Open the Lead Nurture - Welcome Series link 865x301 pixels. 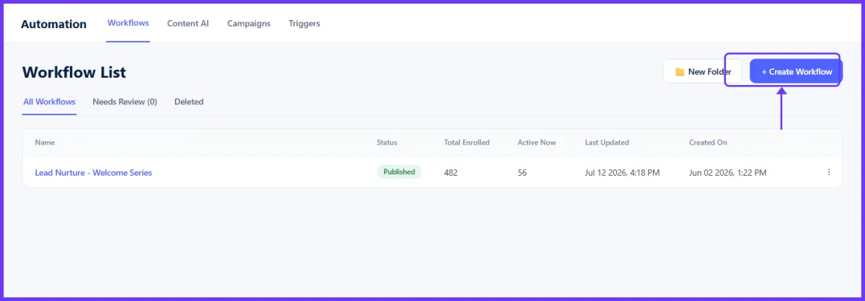click(x=94, y=172)
